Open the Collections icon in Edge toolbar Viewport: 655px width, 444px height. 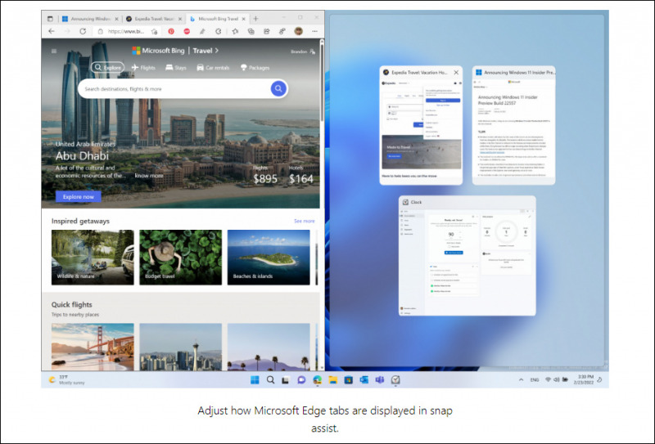(x=251, y=31)
